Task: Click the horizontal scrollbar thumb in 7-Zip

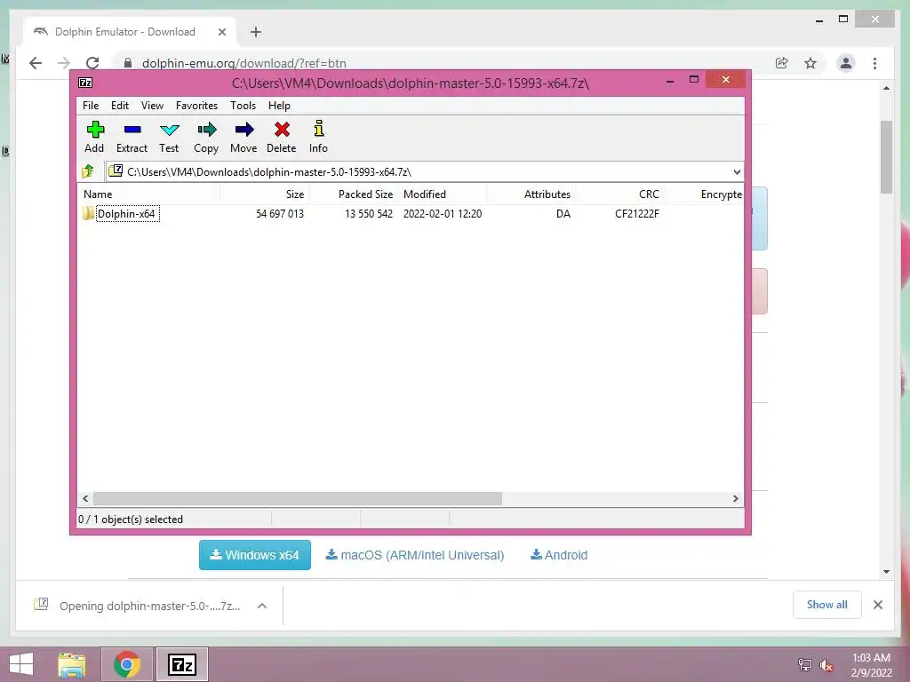Action: click(298, 499)
